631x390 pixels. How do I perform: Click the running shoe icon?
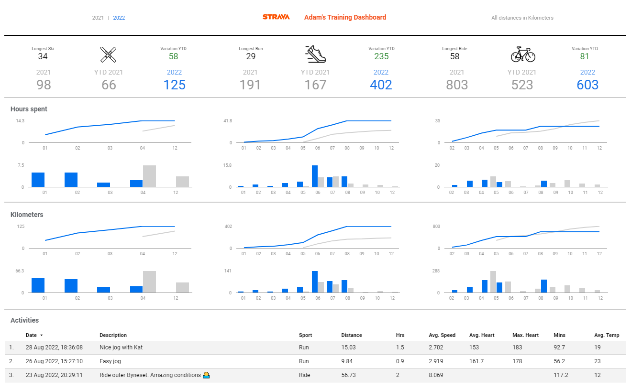(x=316, y=54)
